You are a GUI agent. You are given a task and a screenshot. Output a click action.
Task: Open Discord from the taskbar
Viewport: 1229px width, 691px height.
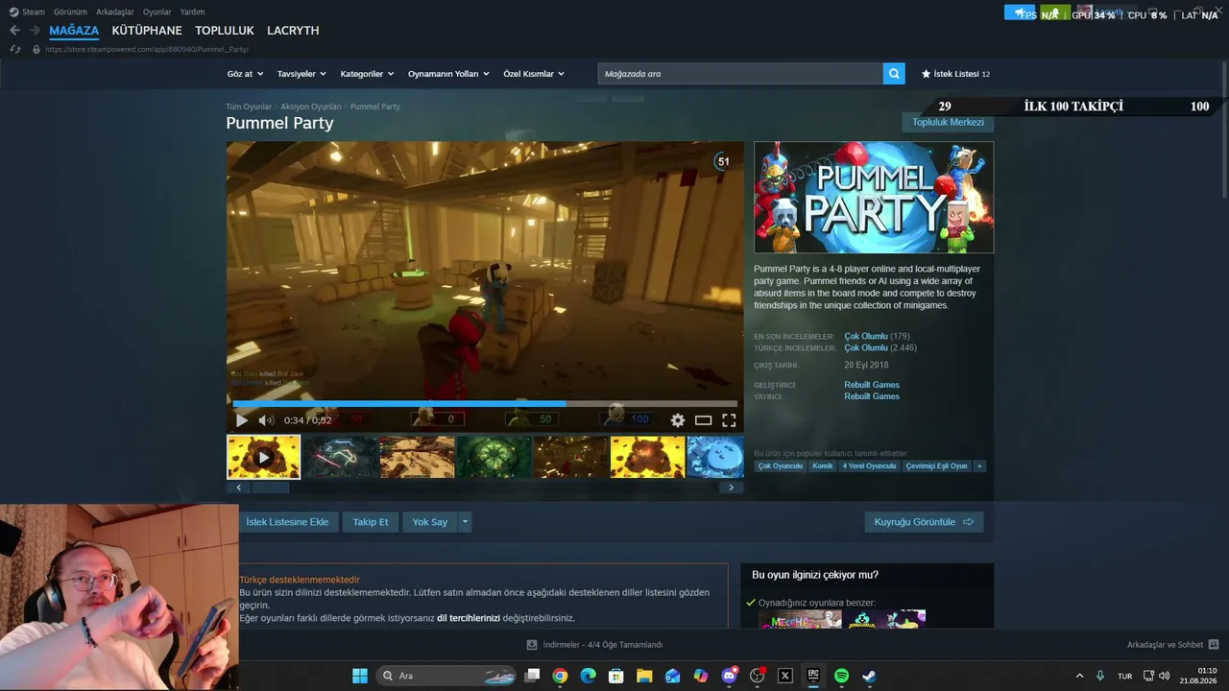tap(729, 676)
